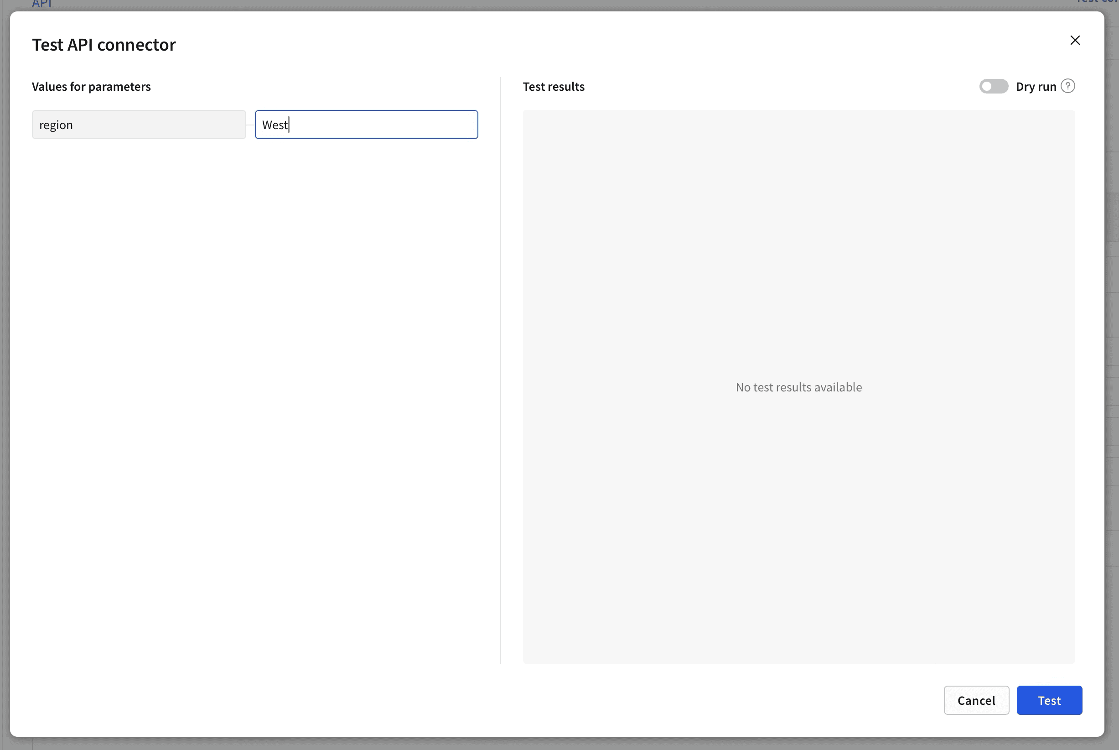Click the Cancel button

coord(976,700)
